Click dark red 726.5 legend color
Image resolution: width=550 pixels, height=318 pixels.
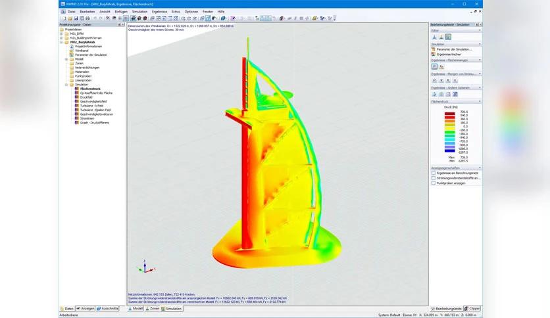click(x=450, y=114)
